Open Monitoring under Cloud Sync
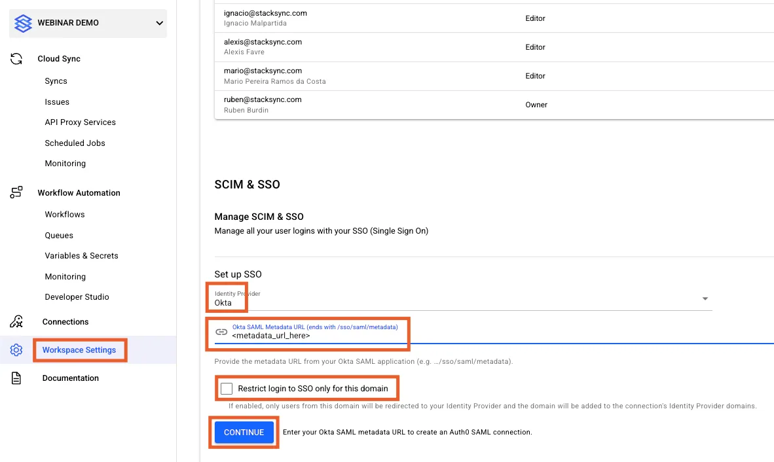 point(65,163)
